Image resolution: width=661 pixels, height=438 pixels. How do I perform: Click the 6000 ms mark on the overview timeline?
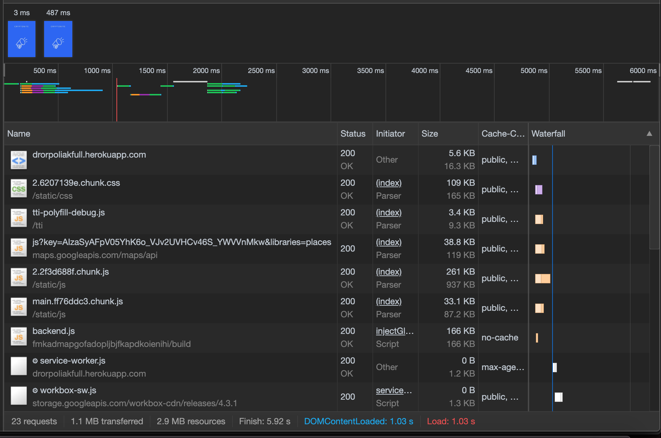click(643, 70)
